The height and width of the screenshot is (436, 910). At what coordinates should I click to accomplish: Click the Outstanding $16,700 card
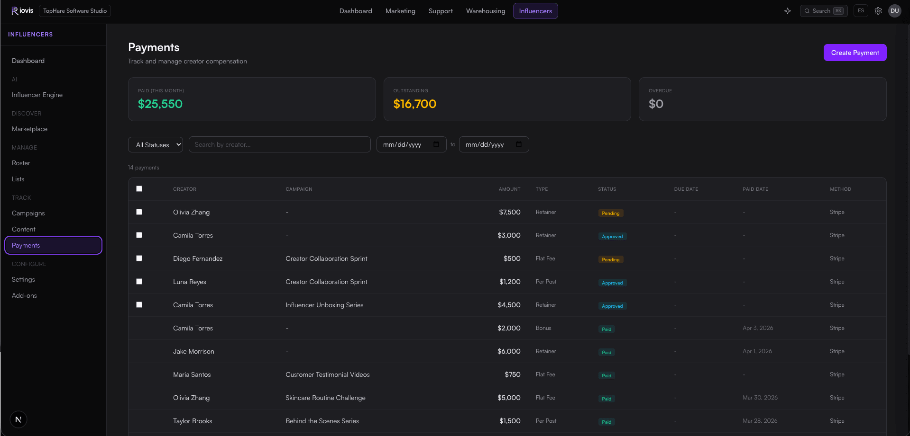tap(507, 99)
